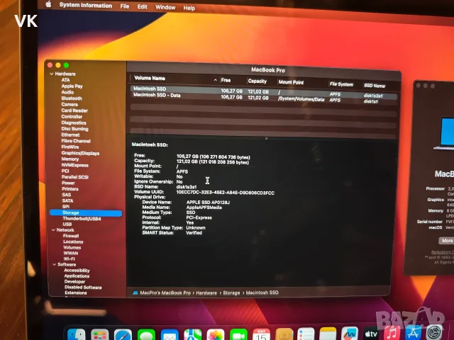The image size is (454, 340).
Task: Select Wi-Fi under Network
Action: 70,259
